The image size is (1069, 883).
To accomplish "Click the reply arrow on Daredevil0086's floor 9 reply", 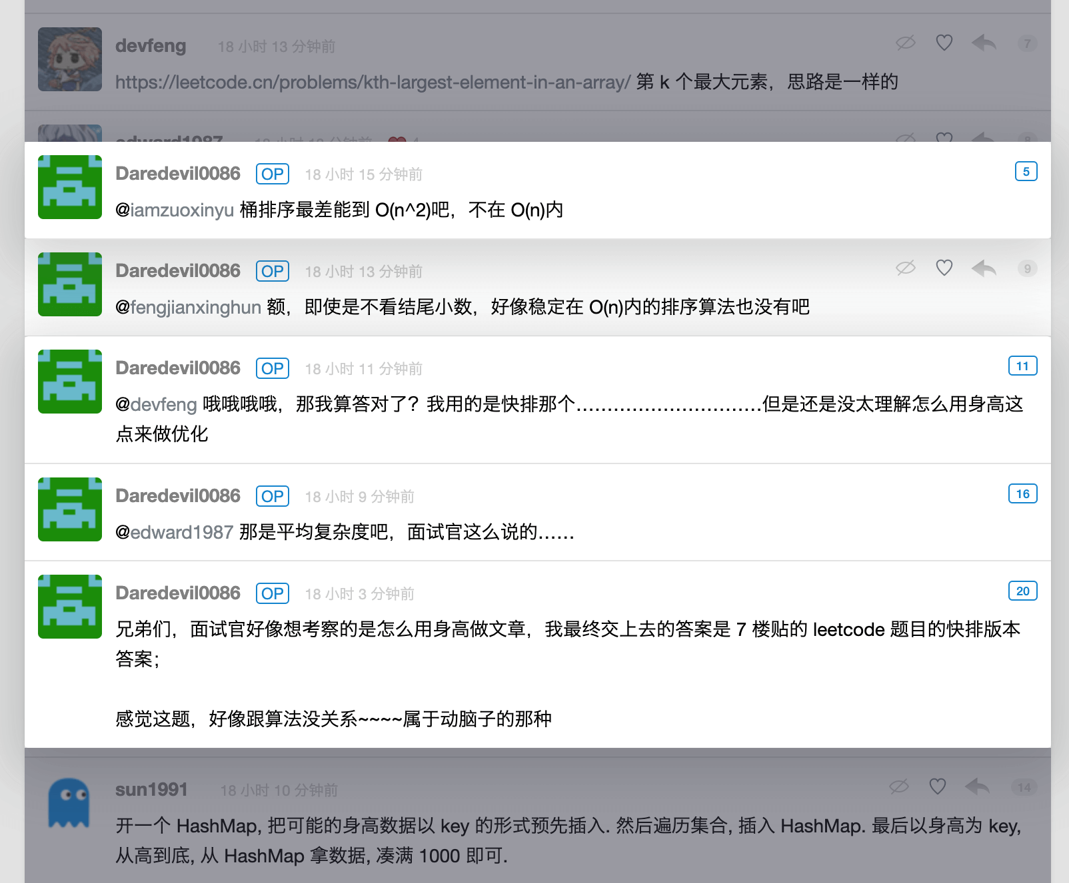I will point(984,268).
